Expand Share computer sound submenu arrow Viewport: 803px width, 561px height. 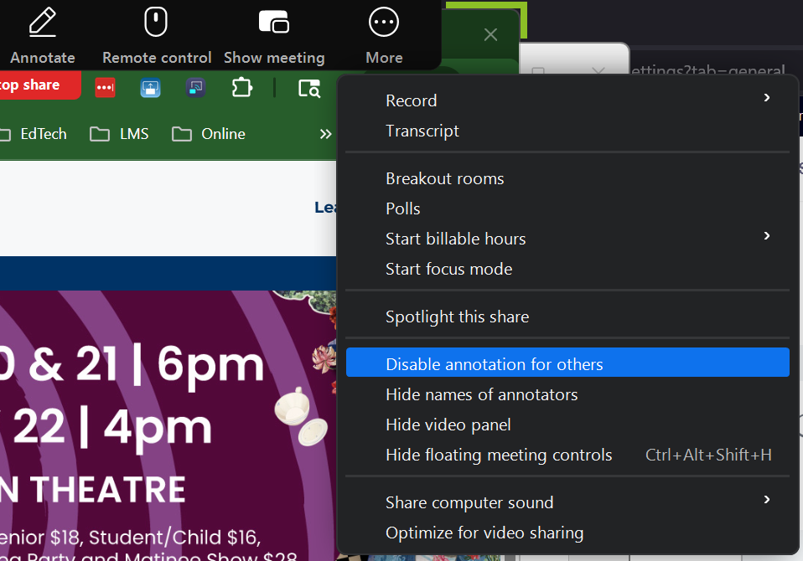[x=766, y=500]
